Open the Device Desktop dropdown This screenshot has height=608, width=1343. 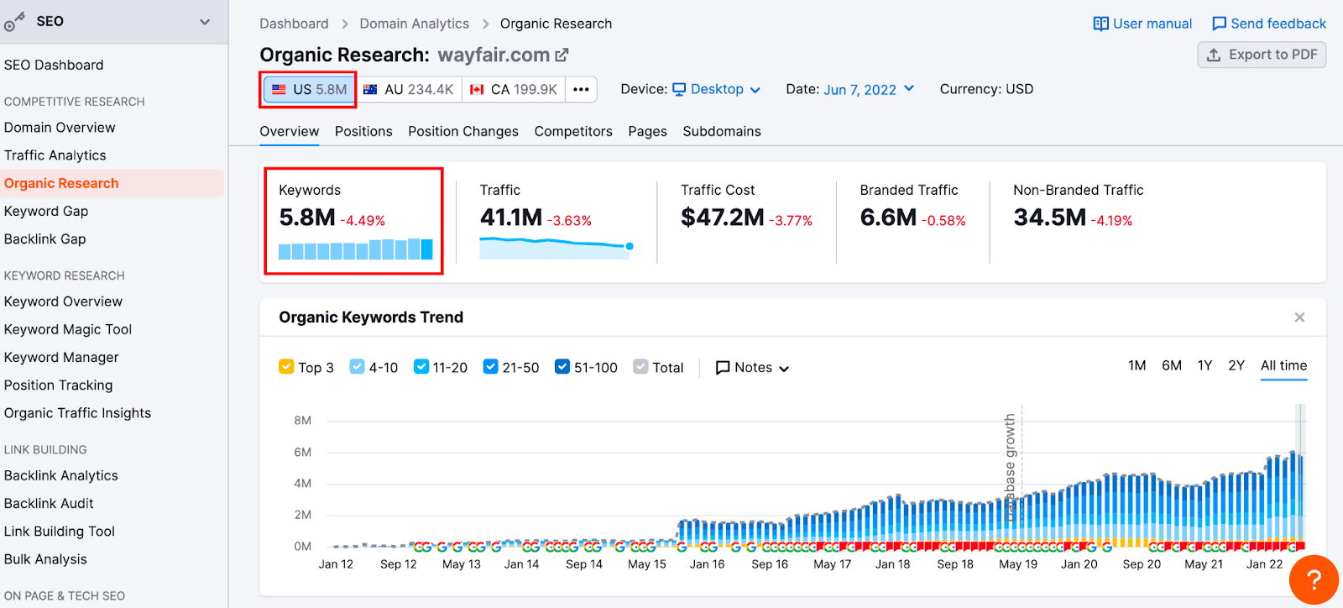point(717,89)
